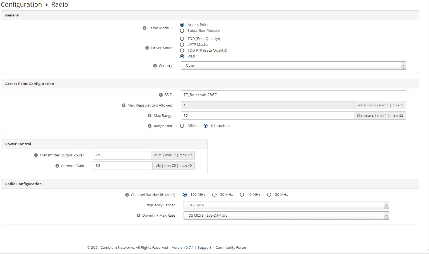
Task: Click the Country info icon
Action: (x=155, y=66)
